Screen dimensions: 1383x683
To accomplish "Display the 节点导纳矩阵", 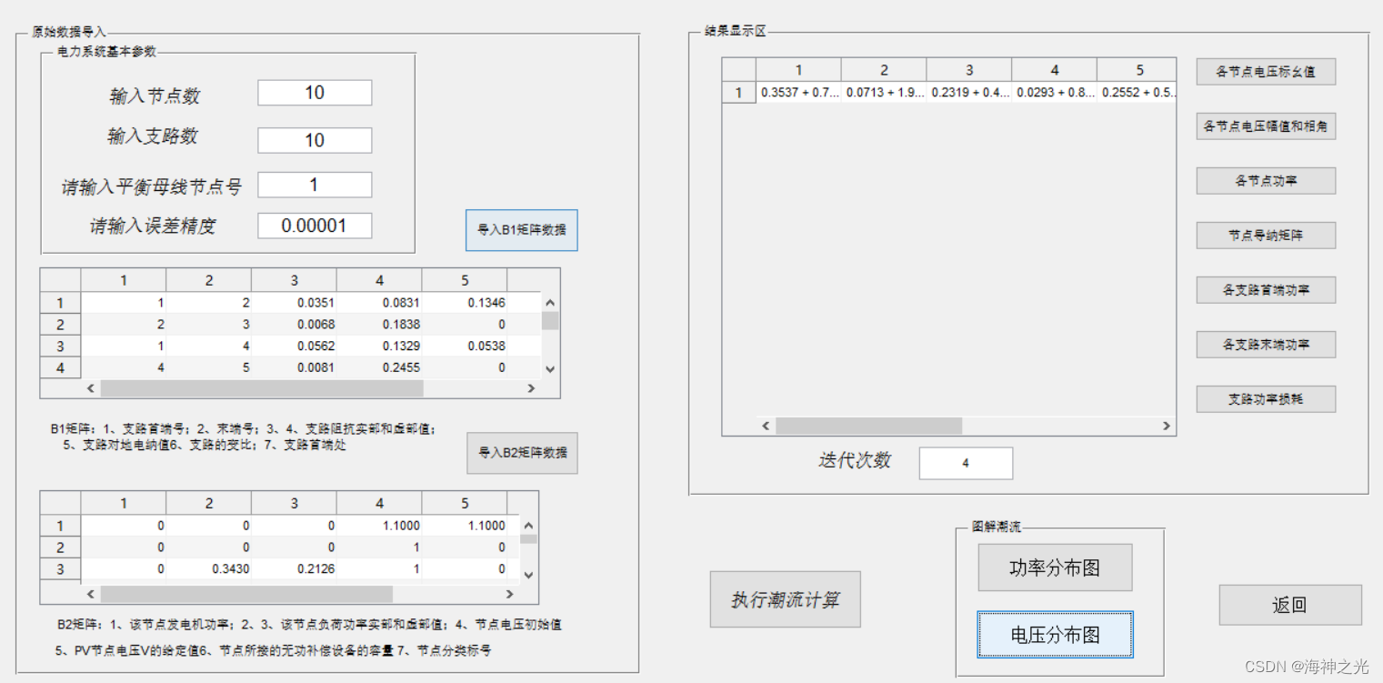I will pyautogui.click(x=1266, y=236).
